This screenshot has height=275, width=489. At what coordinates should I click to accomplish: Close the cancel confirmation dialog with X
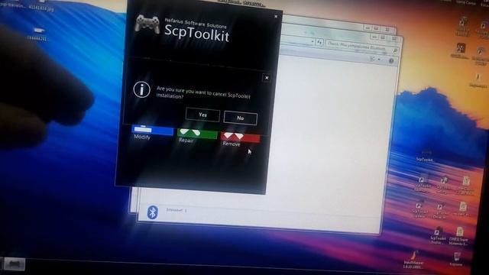[x=267, y=78]
